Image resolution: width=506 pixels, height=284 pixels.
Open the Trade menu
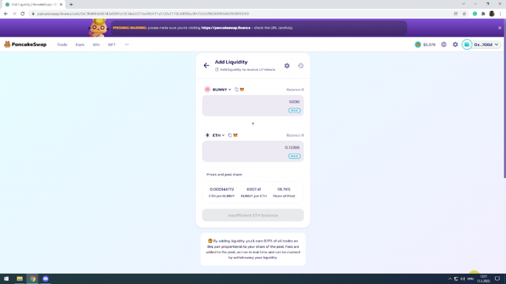coord(62,45)
